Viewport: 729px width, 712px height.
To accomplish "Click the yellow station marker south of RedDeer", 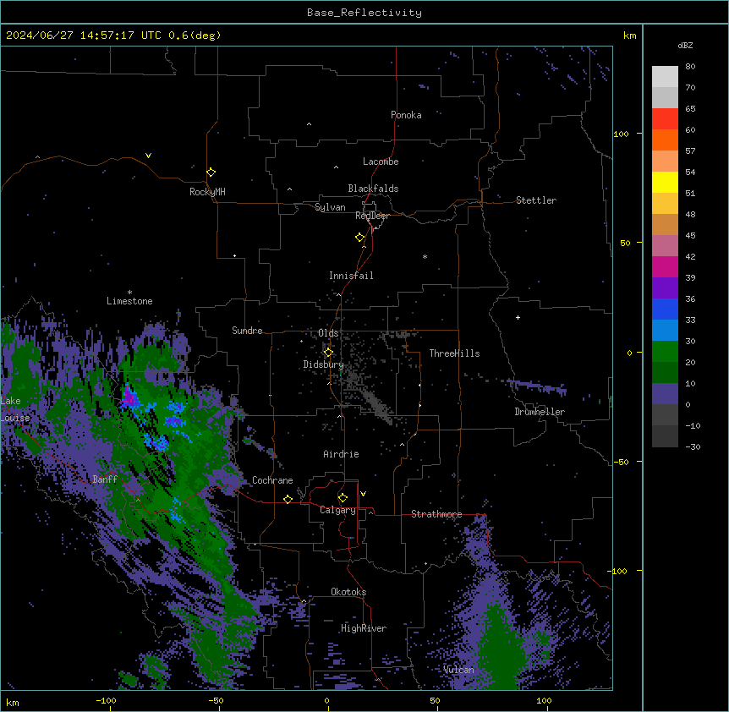I will click(x=359, y=238).
